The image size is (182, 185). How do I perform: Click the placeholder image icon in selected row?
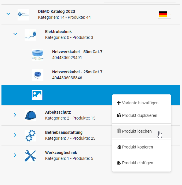pyautogui.click(x=37, y=95)
